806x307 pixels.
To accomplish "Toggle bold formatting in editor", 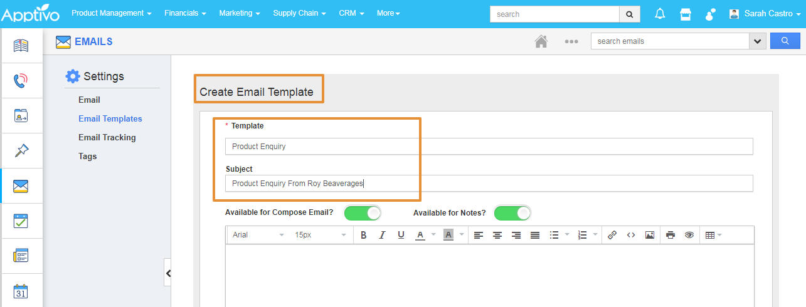I will point(363,235).
